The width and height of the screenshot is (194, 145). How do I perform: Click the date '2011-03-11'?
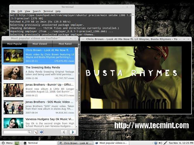tap(32, 61)
